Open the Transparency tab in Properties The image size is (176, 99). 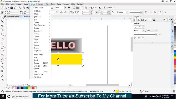coord(142,20)
